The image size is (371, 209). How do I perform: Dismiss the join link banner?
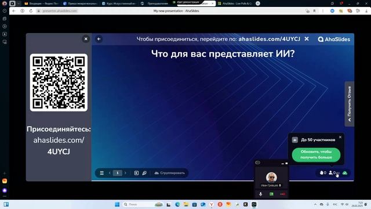(x=307, y=39)
